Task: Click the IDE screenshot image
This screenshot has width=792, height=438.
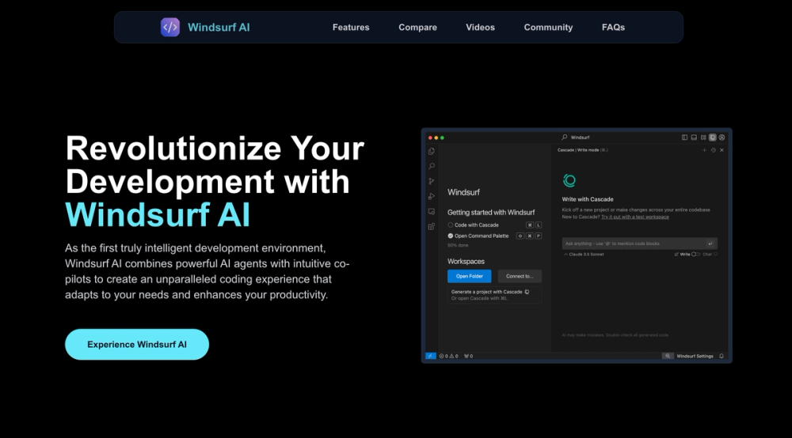Action: tap(577, 245)
